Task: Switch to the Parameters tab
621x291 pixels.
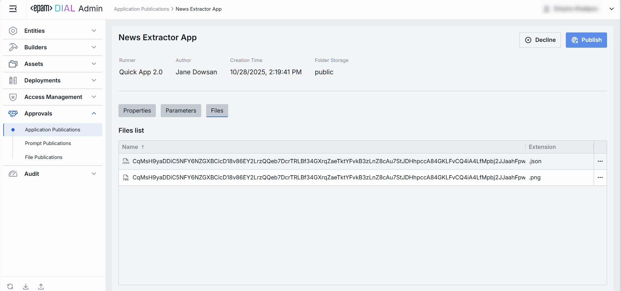Action: point(181,111)
